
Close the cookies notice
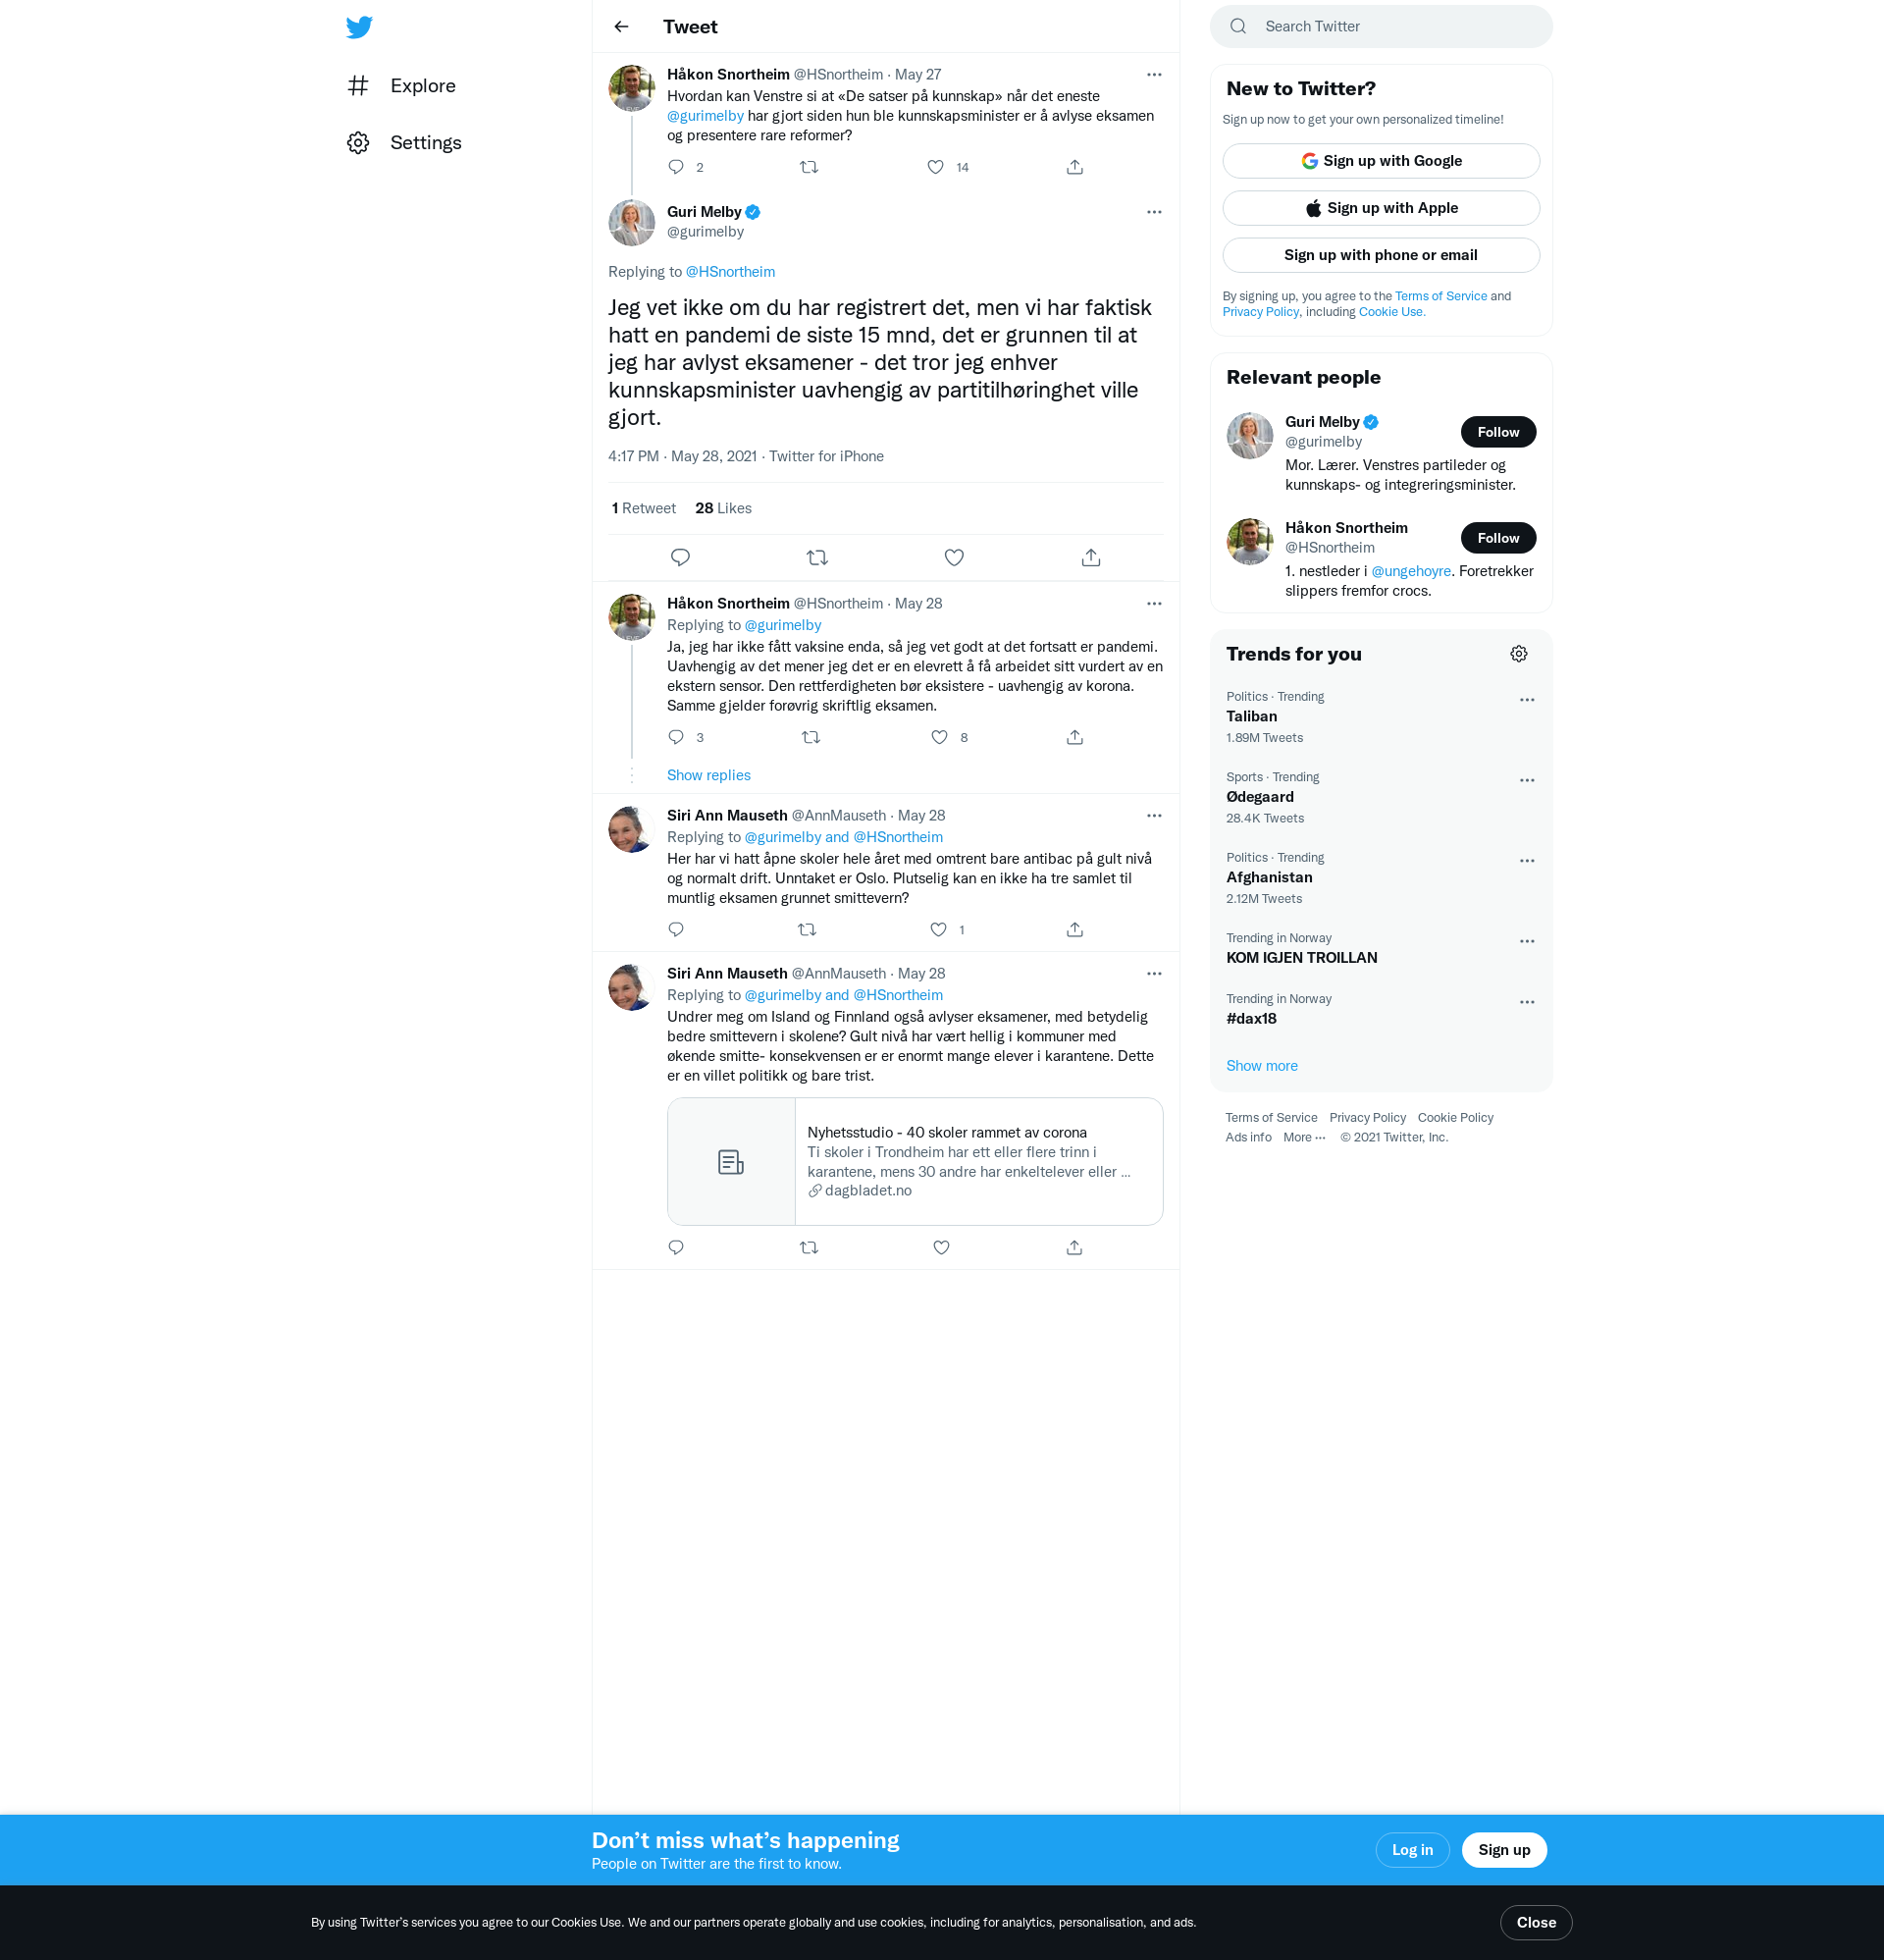1536,1923
